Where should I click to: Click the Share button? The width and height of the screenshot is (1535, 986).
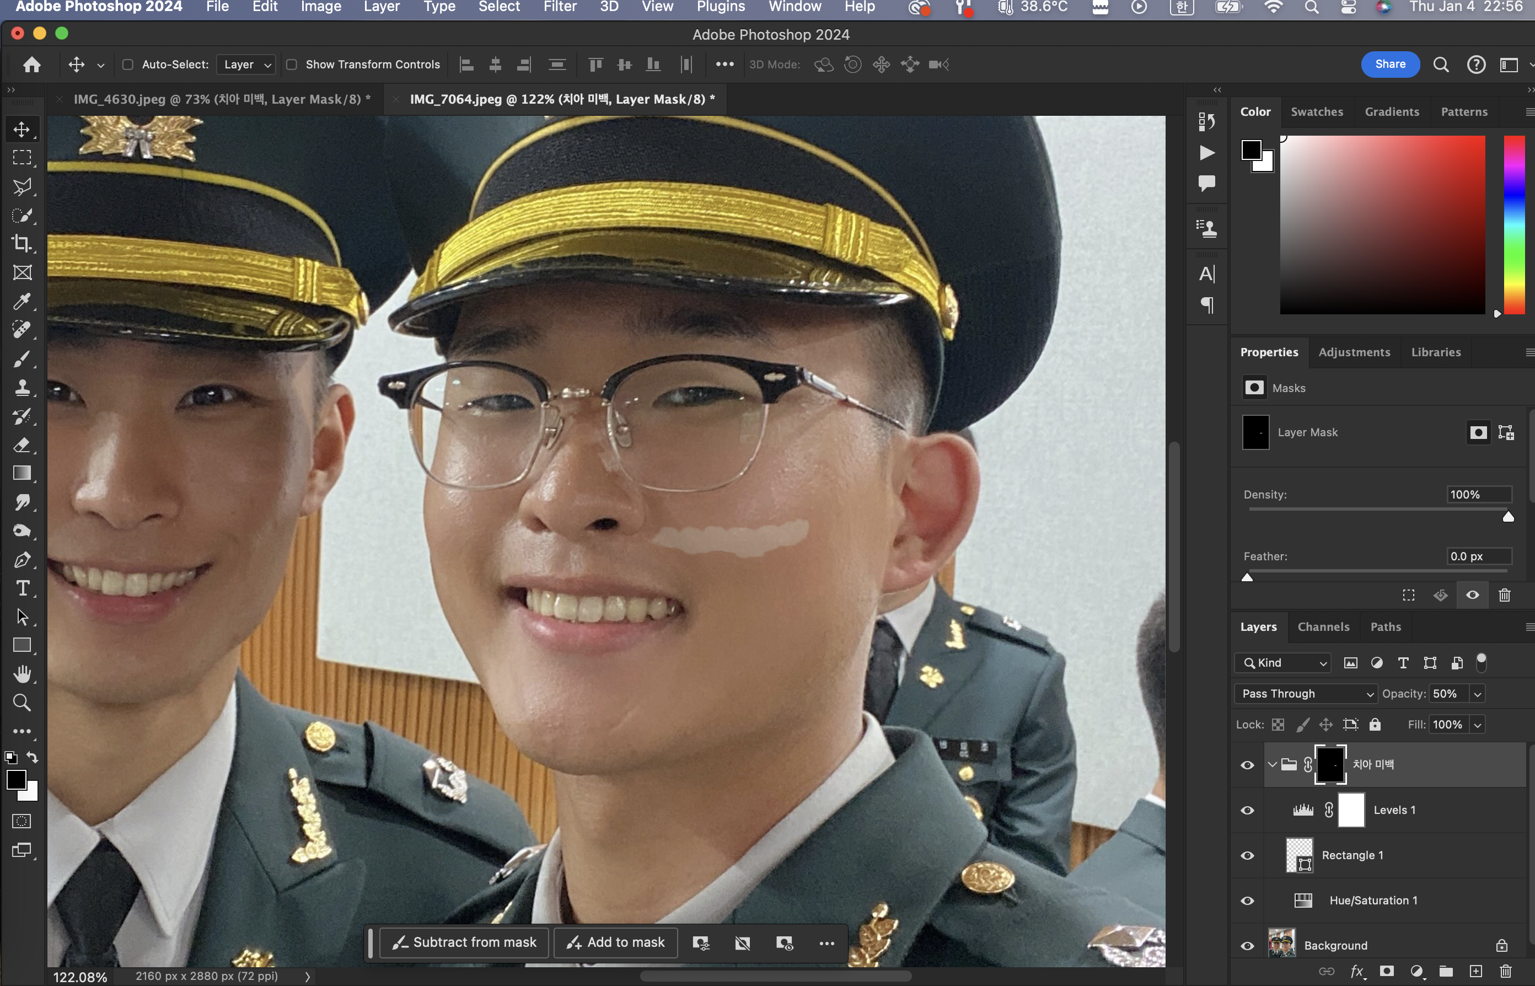1389,64
